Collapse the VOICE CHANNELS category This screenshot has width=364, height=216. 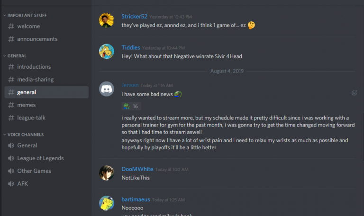(x=23, y=135)
